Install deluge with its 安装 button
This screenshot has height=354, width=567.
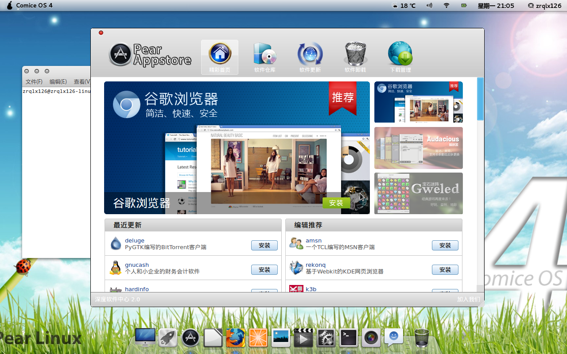(264, 245)
